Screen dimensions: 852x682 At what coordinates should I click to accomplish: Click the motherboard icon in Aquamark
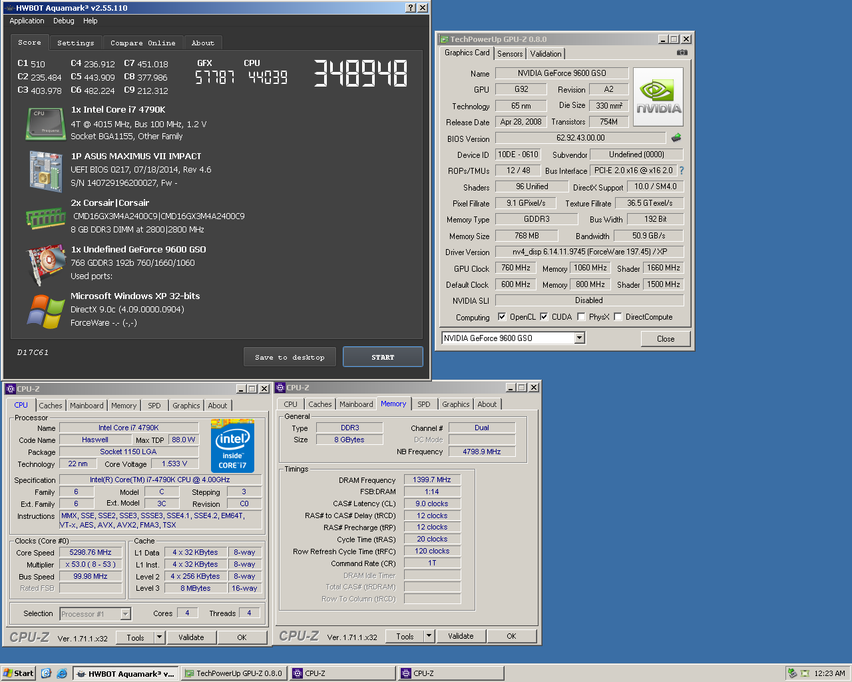pos(45,171)
